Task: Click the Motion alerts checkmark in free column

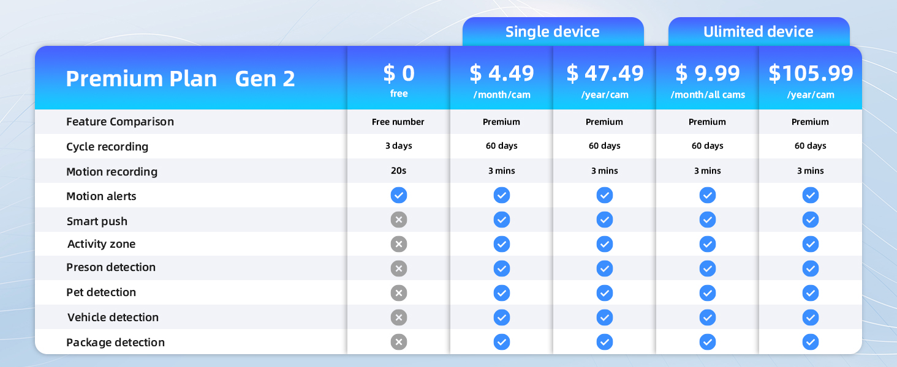Action: (x=399, y=196)
